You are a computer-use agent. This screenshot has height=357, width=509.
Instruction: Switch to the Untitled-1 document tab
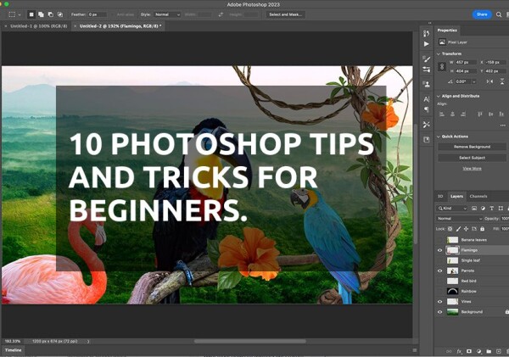tap(39, 26)
